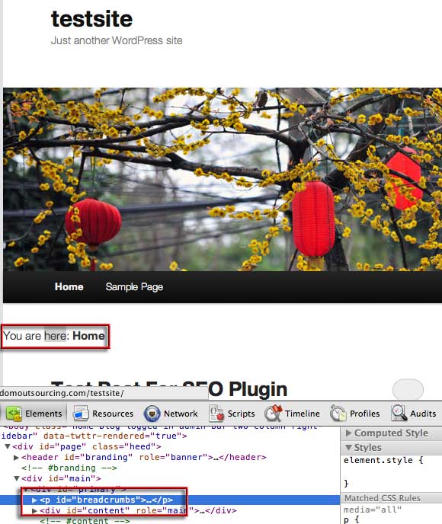Select the breadcrumbs p element row

[170, 500]
